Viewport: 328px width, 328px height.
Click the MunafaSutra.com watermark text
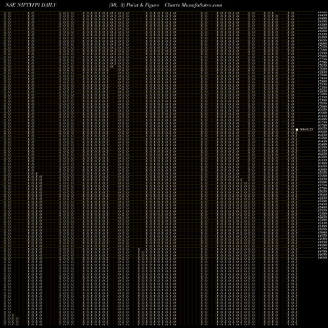(201, 5)
